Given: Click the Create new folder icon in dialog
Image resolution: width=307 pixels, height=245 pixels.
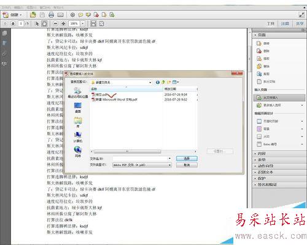Looking at the screenshot, I should point(169,82).
